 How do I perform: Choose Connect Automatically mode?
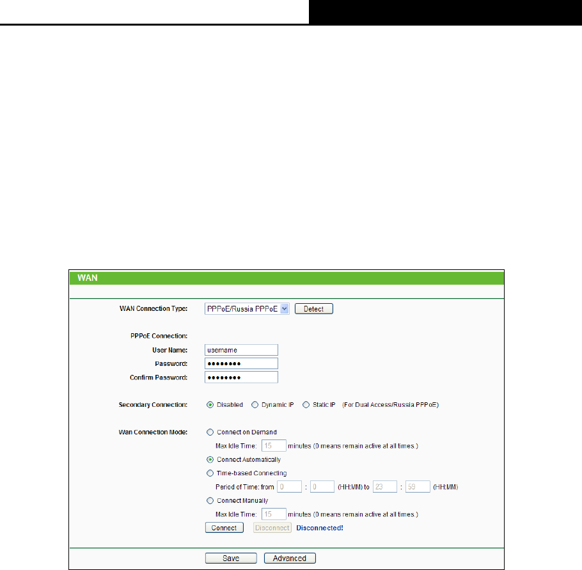[x=210, y=460]
